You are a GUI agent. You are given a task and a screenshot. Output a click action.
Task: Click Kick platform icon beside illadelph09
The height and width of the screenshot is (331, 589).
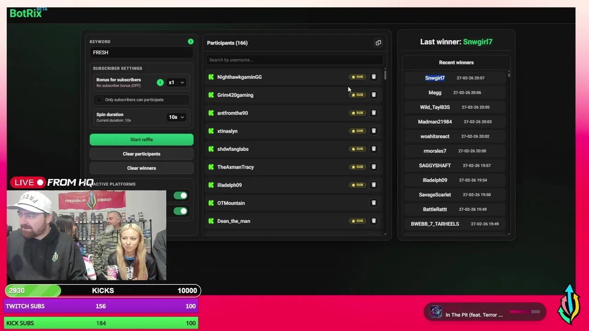click(211, 185)
